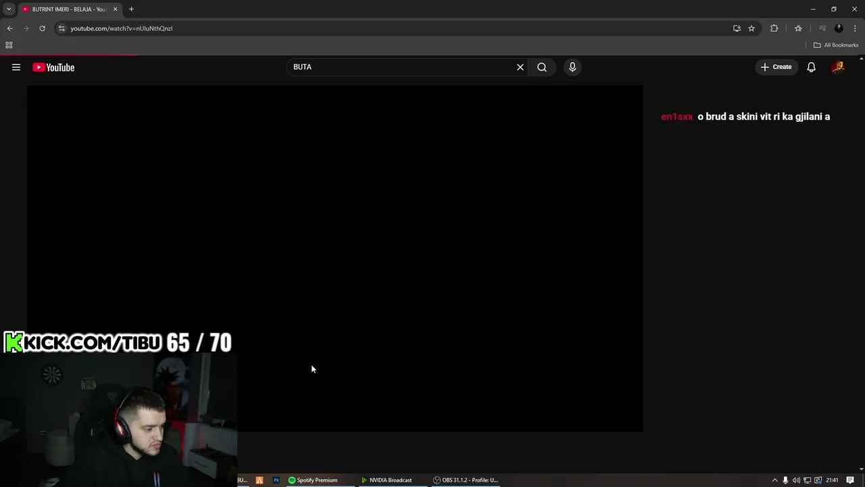Switch to OBS 31.1.2 in taskbar
The height and width of the screenshot is (487, 865).
(466, 480)
